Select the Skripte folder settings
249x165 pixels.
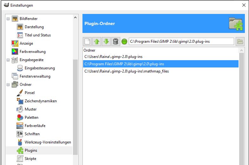coord(30,159)
